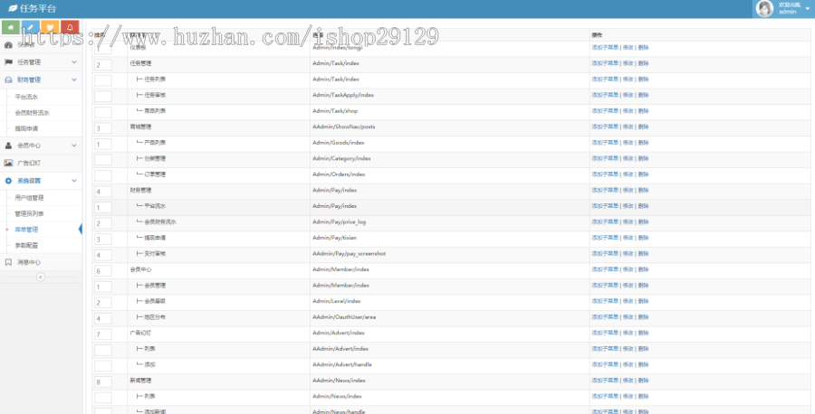815x414 pixels.
Task: Click the leaf logo beside 任务平台
Action: point(11,8)
